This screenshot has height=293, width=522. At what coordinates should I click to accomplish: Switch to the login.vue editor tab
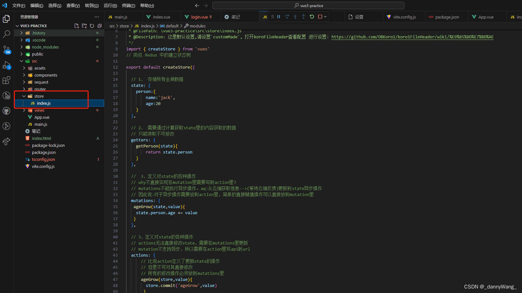tap(200, 17)
